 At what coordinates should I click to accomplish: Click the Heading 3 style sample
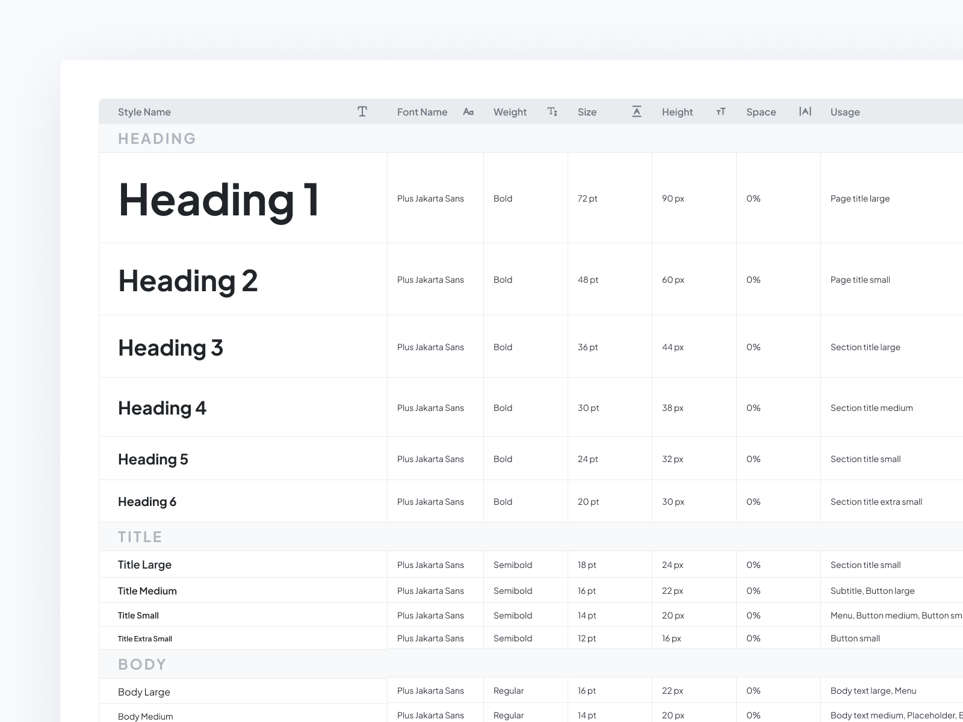170,348
